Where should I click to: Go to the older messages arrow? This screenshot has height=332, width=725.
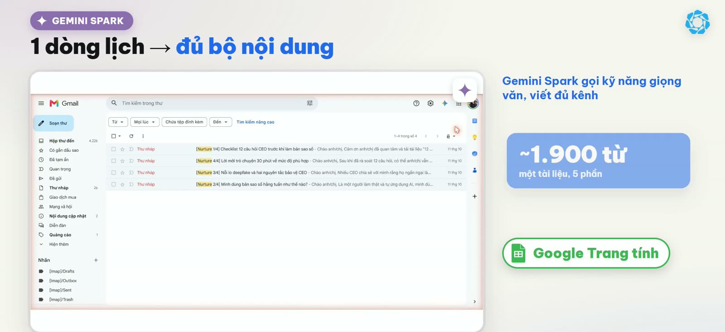(437, 136)
